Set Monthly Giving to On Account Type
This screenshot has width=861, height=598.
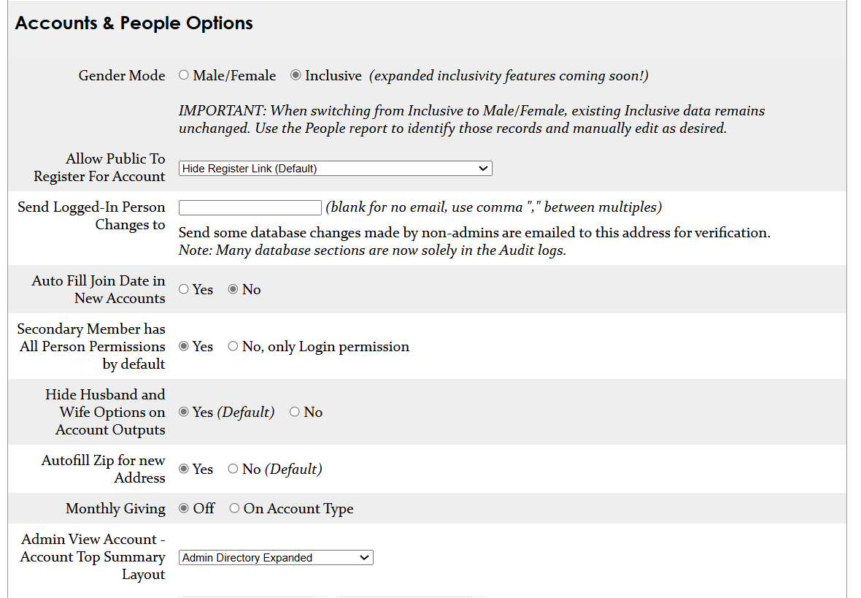click(x=234, y=508)
